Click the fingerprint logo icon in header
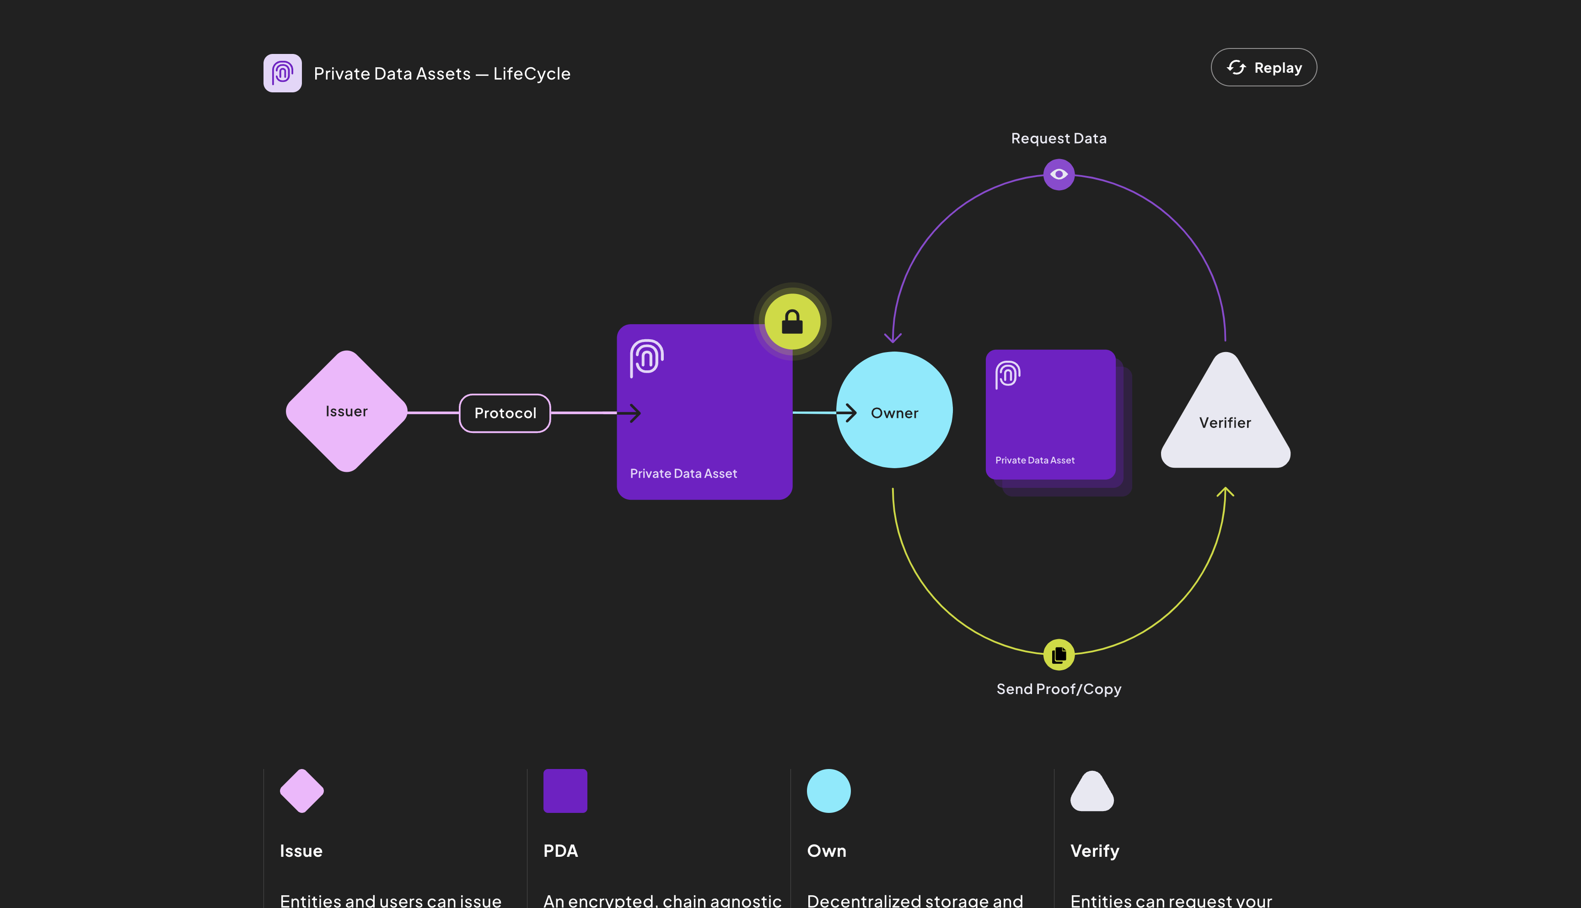 282,73
